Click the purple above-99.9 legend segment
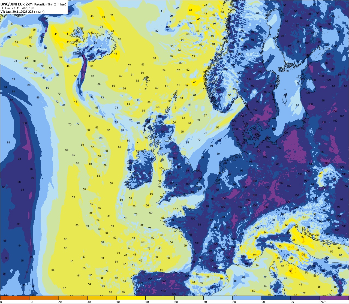The height and width of the screenshot is (304, 349). click(334, 298)
